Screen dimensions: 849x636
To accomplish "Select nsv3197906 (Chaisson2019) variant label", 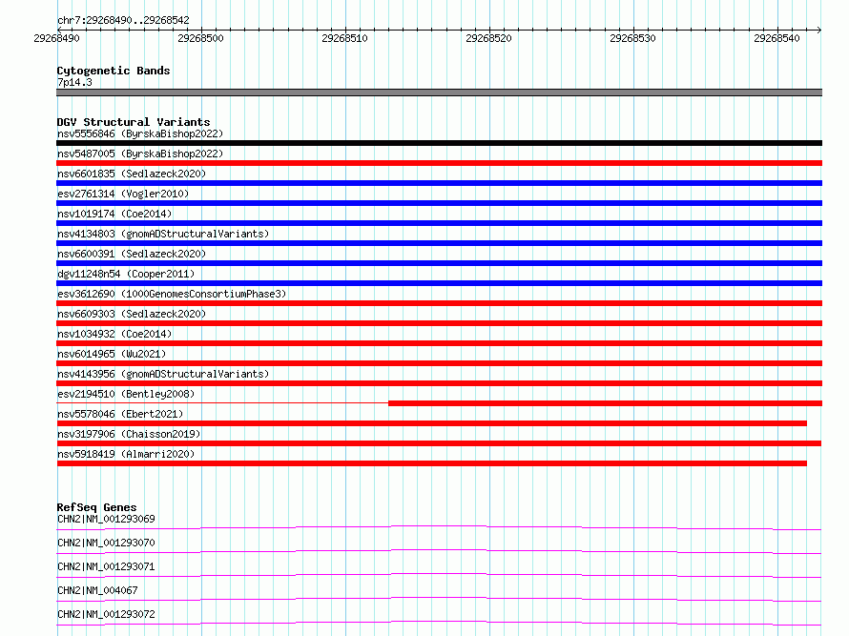I will pyautogui.click(x=129, y=434).
